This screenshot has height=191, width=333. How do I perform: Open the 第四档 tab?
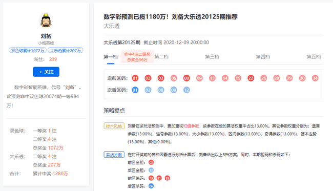263,57
